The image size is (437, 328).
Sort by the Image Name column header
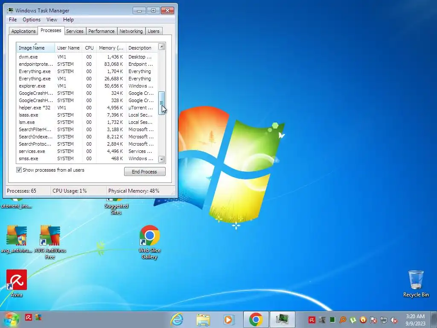pyautogui.click(x=35, y=48)
